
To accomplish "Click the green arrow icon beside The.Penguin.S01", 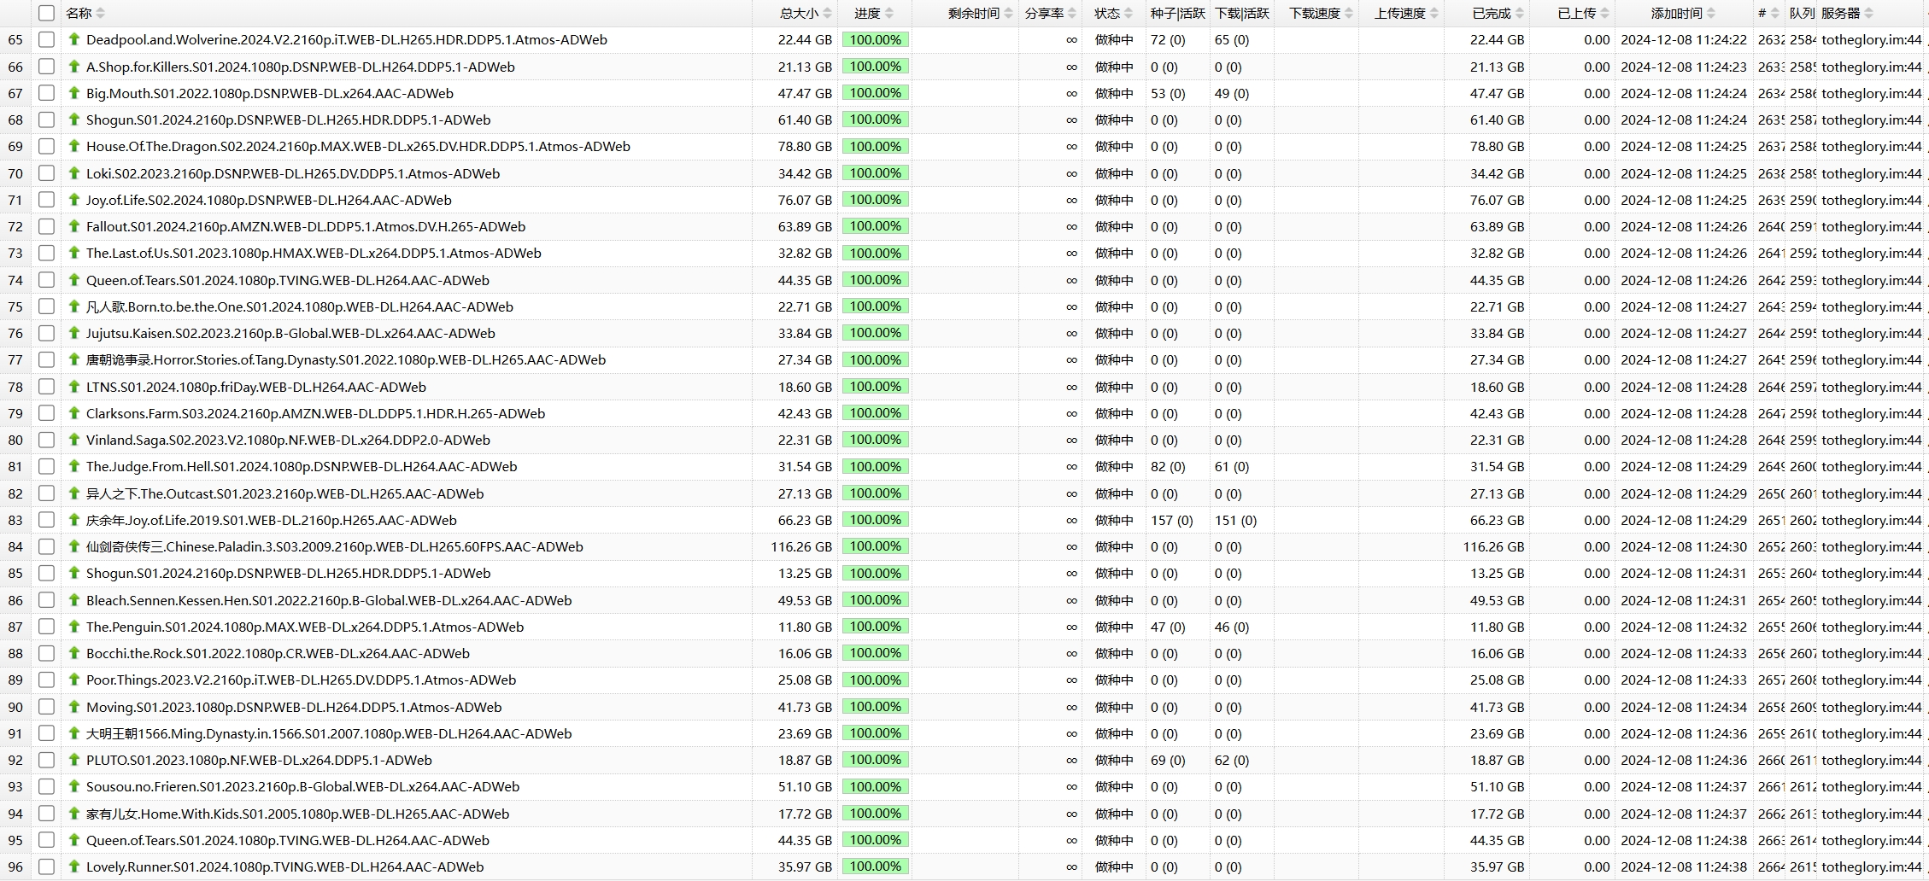I will (x=74, y=627).
